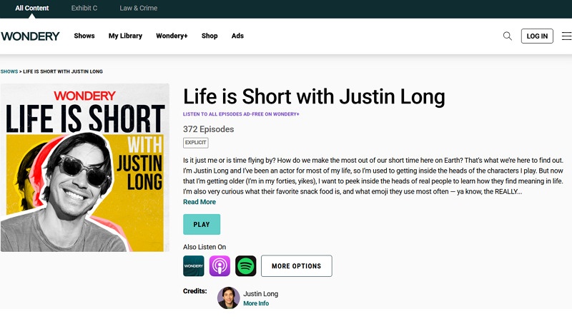Open More Info for Justin Long
The height and width of the screenshot is (319, 572).
click(x=256, y=303)
